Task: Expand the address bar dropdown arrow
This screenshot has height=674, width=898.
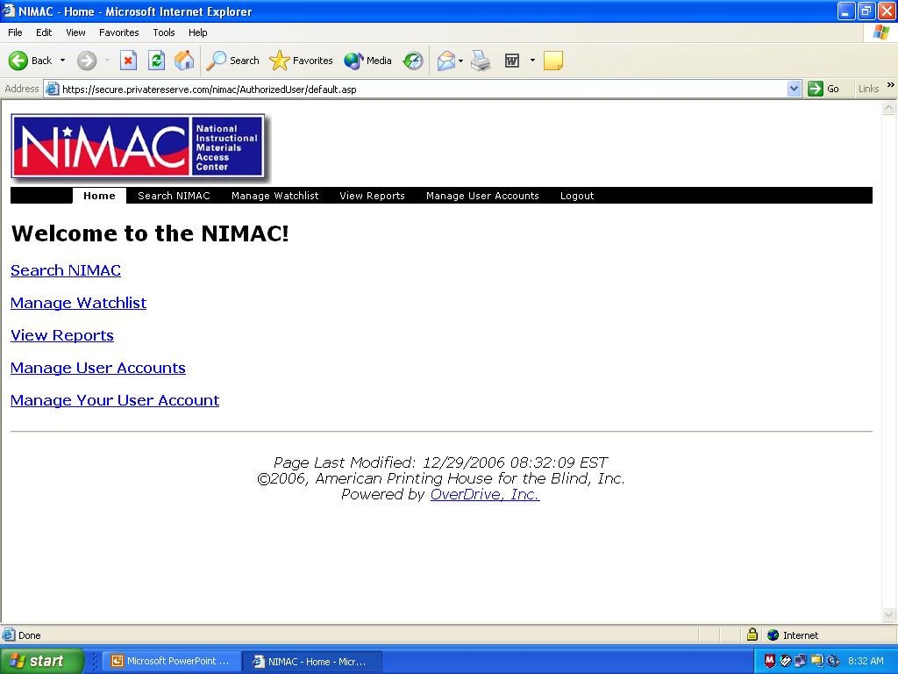Action: pyautogui.click(x=795, y=89)
